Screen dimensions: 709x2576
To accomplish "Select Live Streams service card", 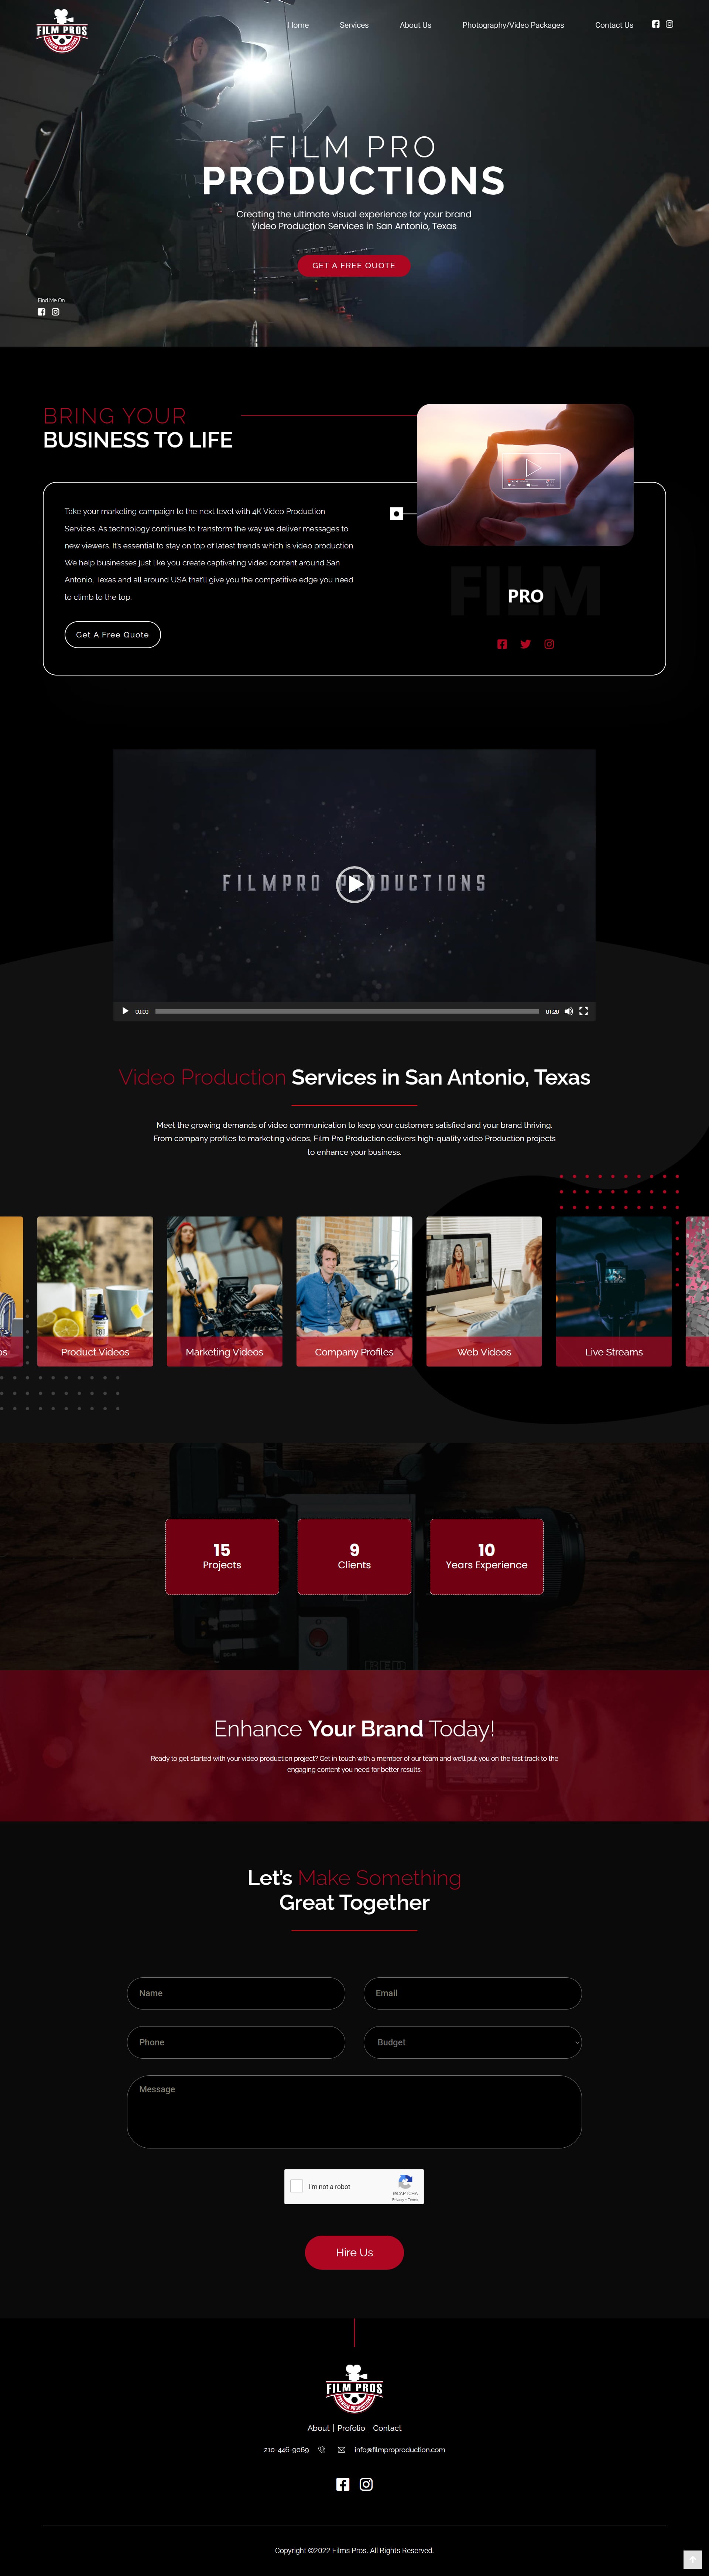I will [614, 1291].
